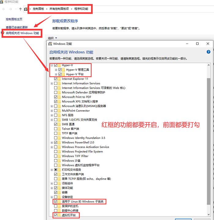The image size is (214, 220).
Task: Click the scrollbar up arrow in feature list
Action: click(209, 65)
